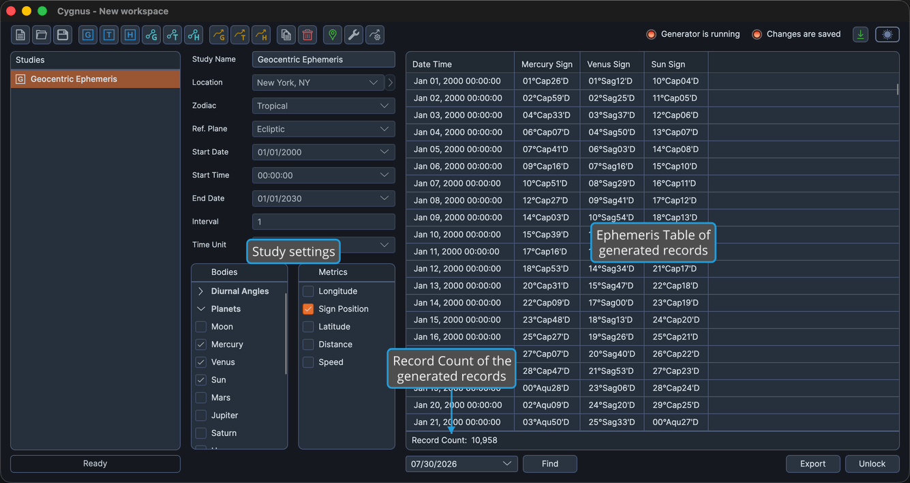Open workspace folder icon
The width and height of the screenshot is (910, 483).
pyautogui.click(x=42, y=35)
